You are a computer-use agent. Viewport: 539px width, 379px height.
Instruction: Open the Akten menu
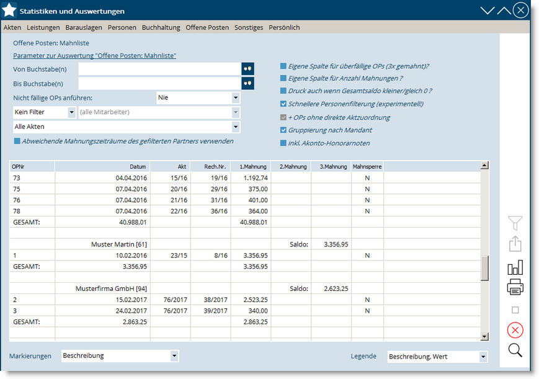[x=12, y=27]
